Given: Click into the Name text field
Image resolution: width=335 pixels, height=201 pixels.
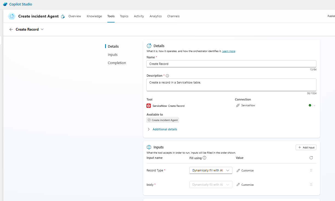Looking at the screenshot, I should click(x=231, y=64).
